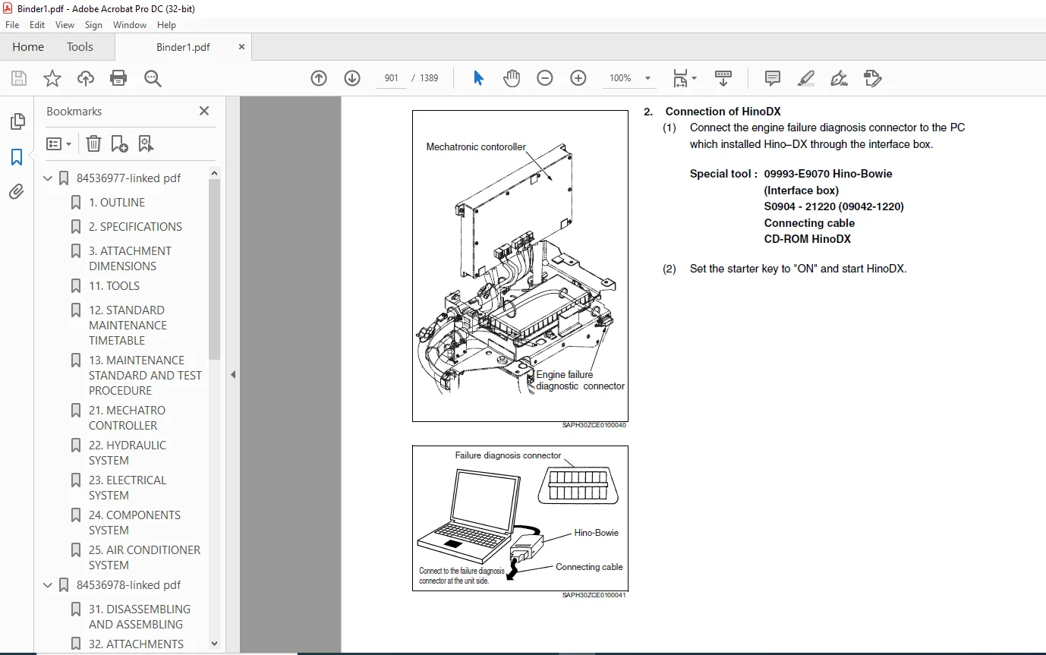Open bookmark 22. HYDRAULIC SYSTEM
This screenshot has width=1046, height=655.
(x=128, y=453)
